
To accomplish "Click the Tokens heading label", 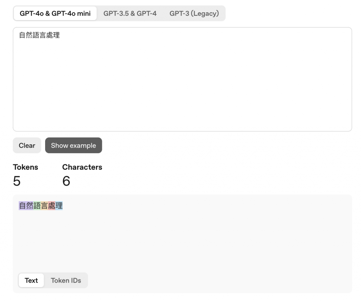I will point(25,167).
